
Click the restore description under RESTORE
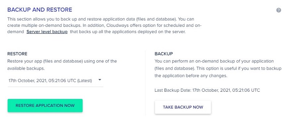point(62,65)
